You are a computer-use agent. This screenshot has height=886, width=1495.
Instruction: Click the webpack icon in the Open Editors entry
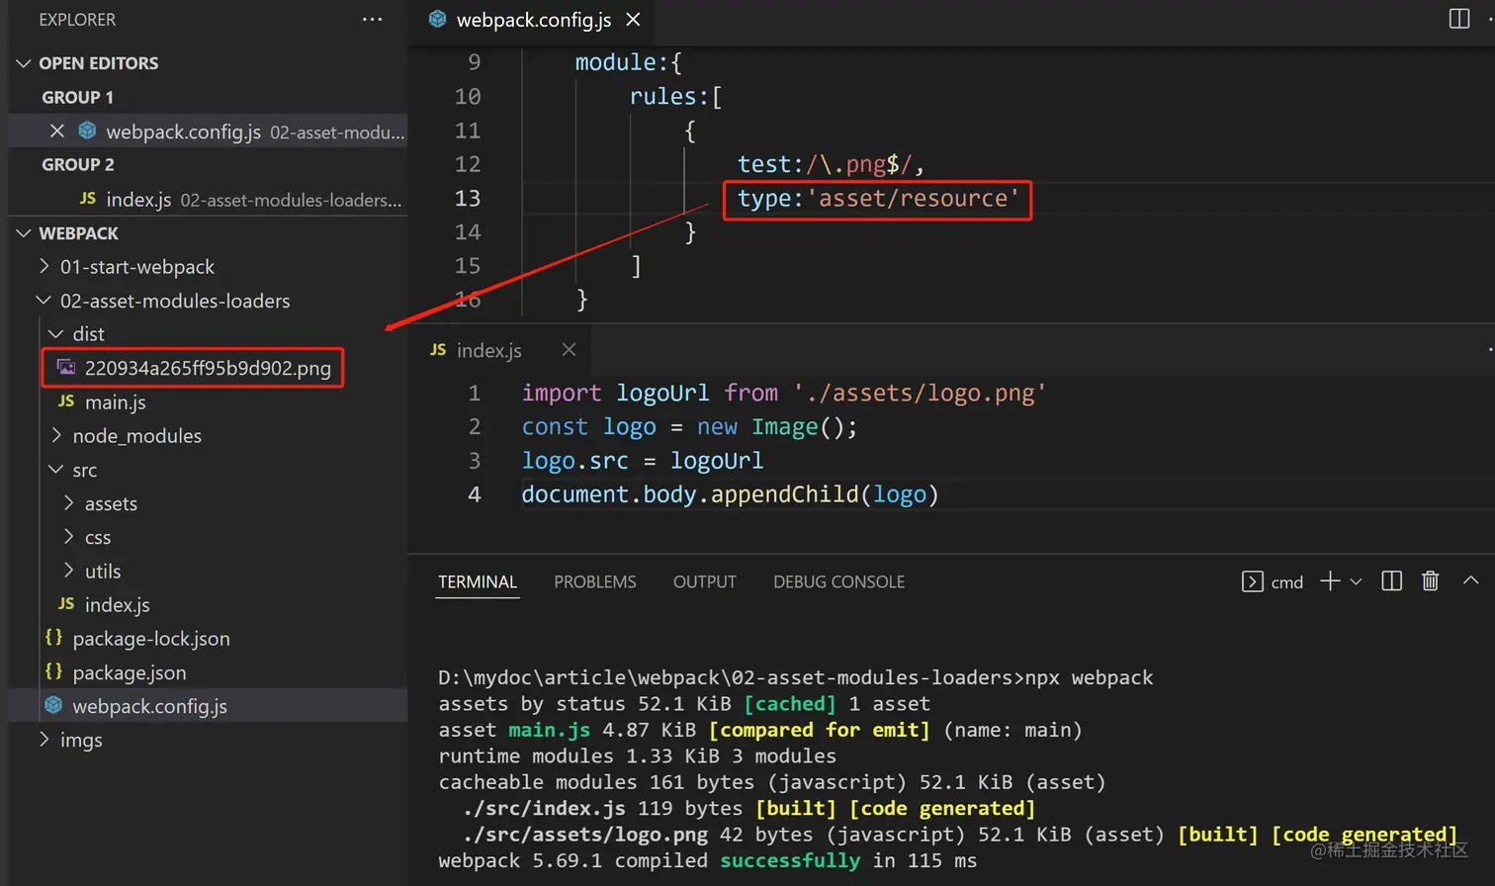[x=87, y=131]
